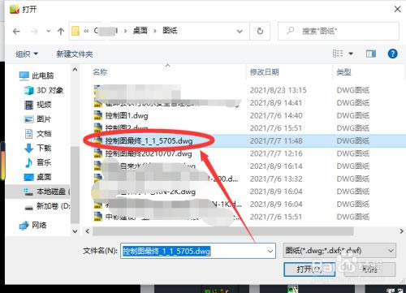The image size is (406, 293).
Task: Select file 控制图最终_1_1_5705.dwg
Action: click(149, 140)
